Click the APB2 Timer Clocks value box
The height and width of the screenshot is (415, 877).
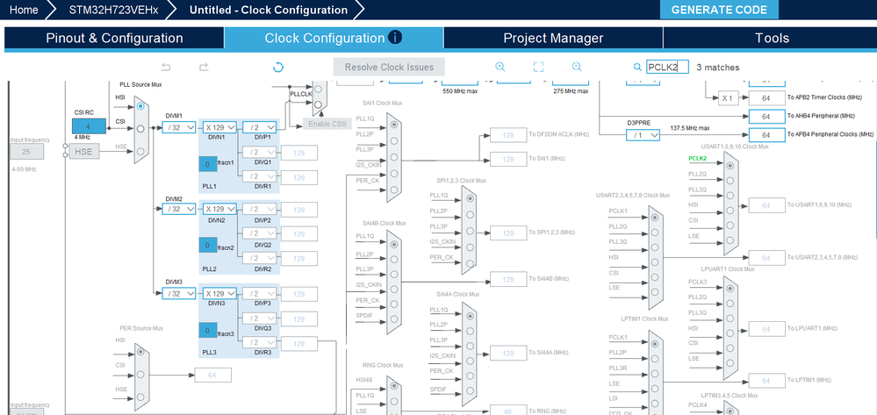click(766, 98)
